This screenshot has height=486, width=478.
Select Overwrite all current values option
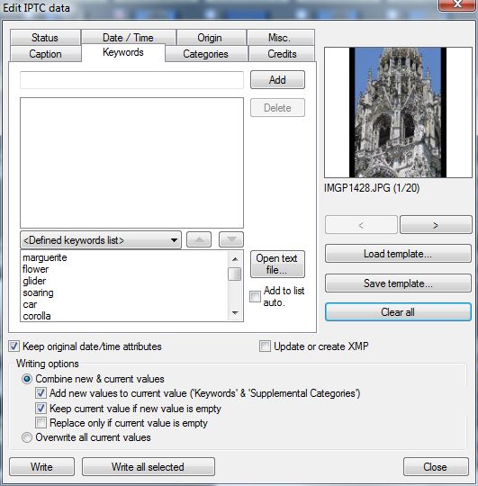tap(27, 437)
